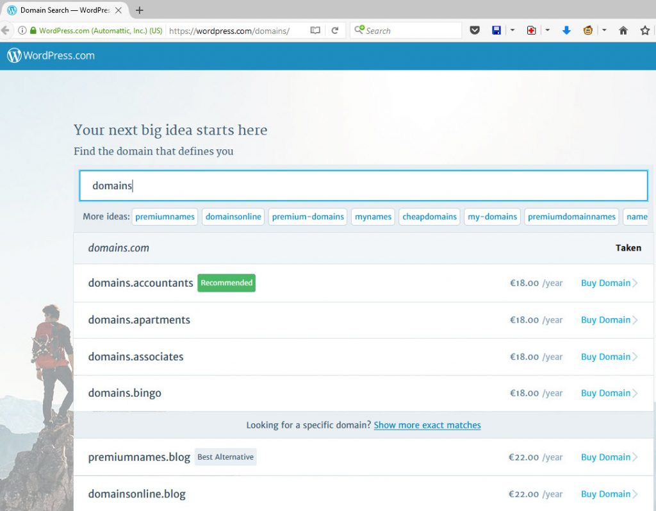
Task: Choose cheapdomains suggestion
Action: coord(429,217)
